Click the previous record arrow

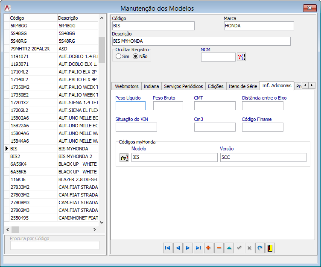click(178, 248)
